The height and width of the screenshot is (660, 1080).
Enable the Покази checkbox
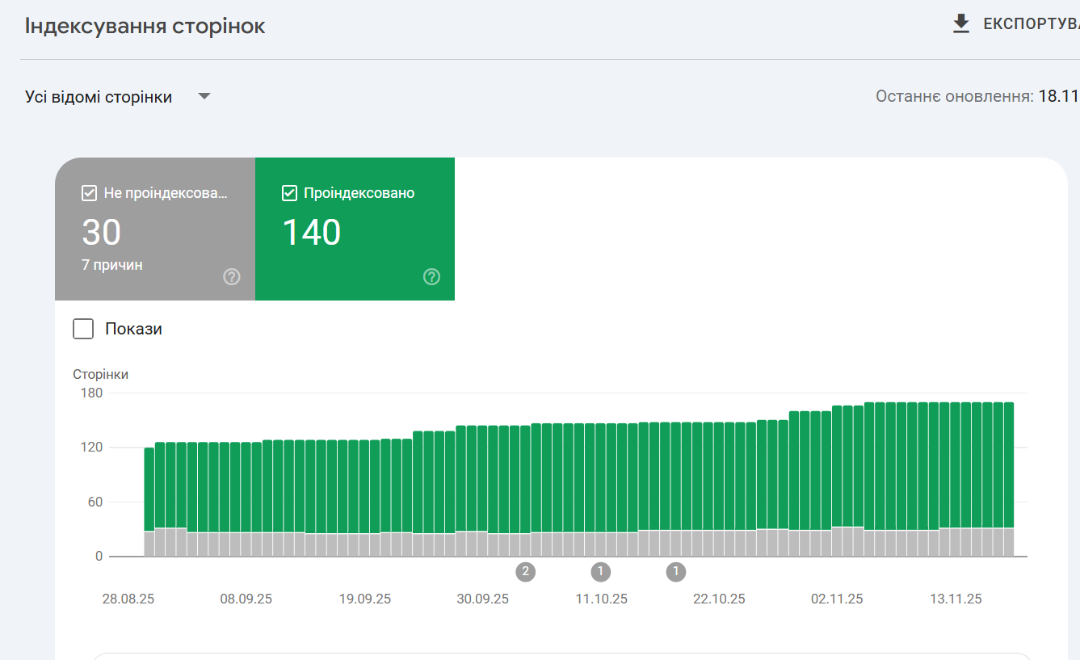pyautogui.click(x=83, y=329)
